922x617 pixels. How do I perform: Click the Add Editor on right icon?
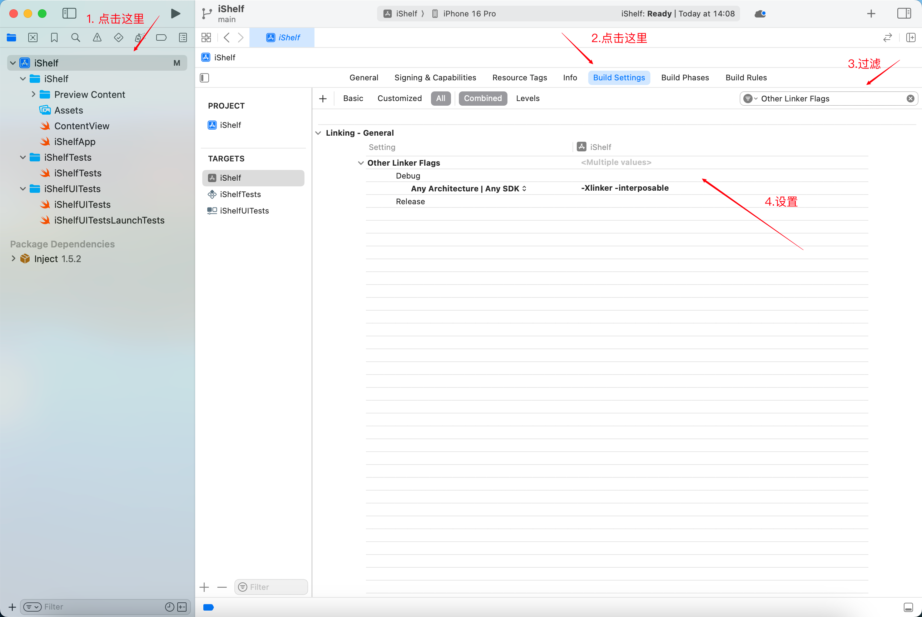911,38
